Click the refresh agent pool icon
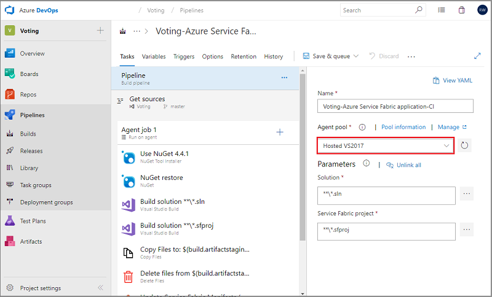The image size is (492, 297). click(464, 145)
